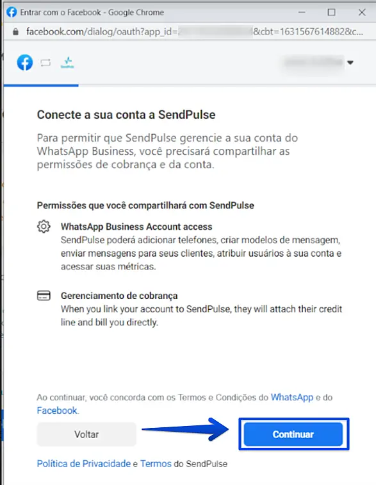This screenshot has width=376, height=485.
Task: Click the Gerenciamento de cobrança heading
Action: [x=119, y=296]
